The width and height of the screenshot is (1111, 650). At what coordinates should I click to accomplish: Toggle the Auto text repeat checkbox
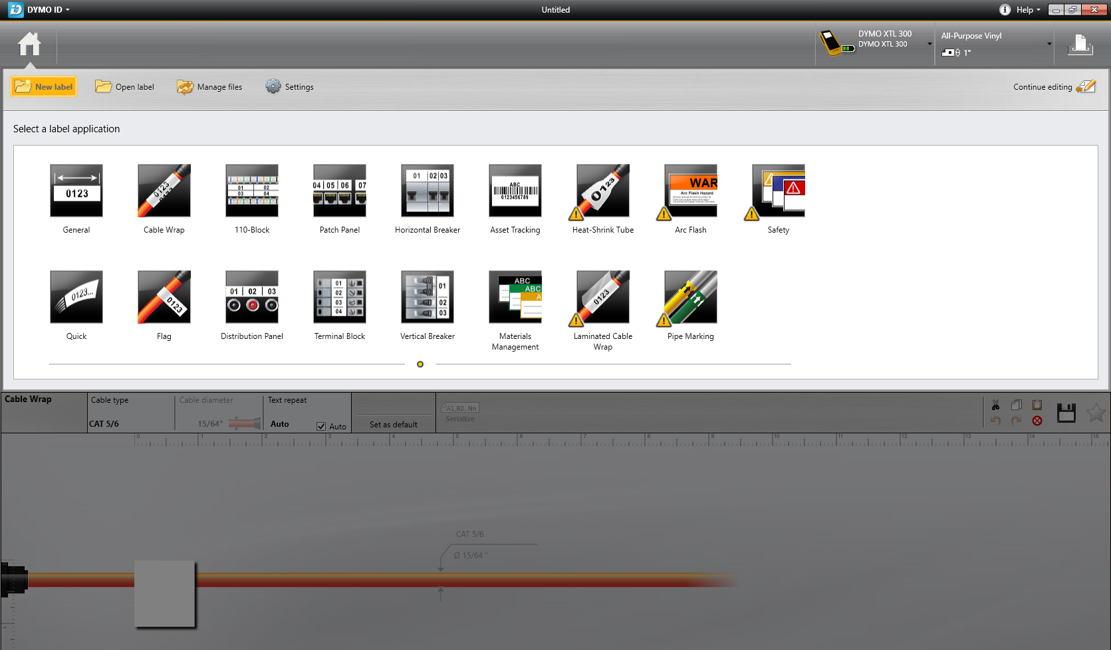(x=321, y=426)
